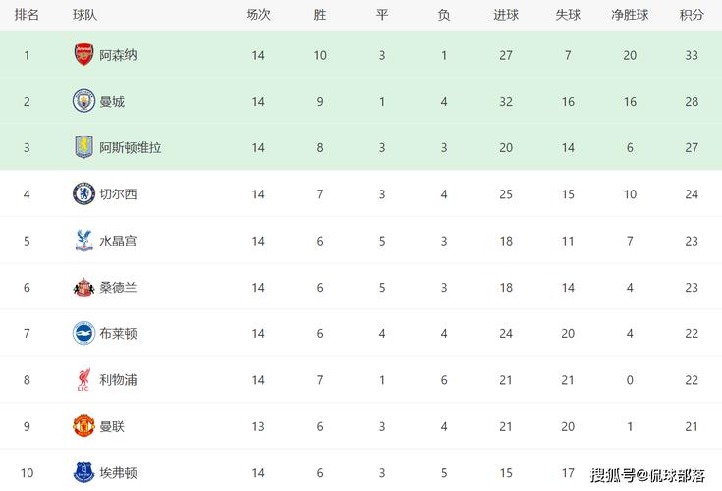Click the 净胜球 column header
722x491 pixels.
[630, 15]
